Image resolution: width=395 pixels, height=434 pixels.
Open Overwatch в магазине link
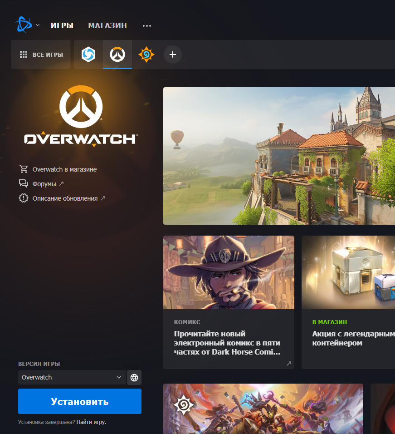pos(65,169)
